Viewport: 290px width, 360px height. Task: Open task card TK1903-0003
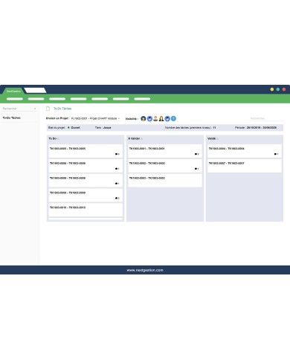[165, 181]
